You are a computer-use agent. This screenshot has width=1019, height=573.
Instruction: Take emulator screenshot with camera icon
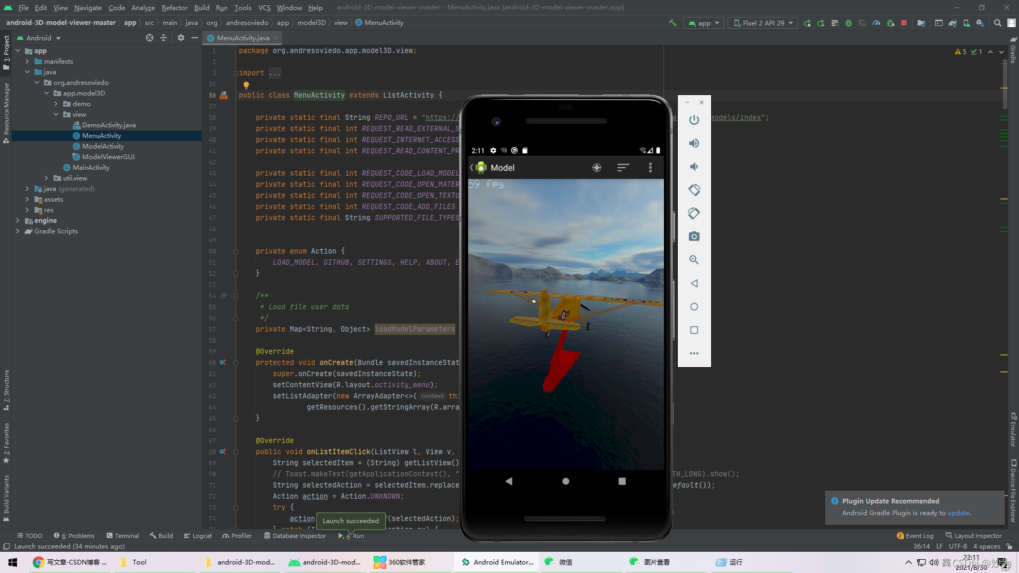click(x=694, y=237)
